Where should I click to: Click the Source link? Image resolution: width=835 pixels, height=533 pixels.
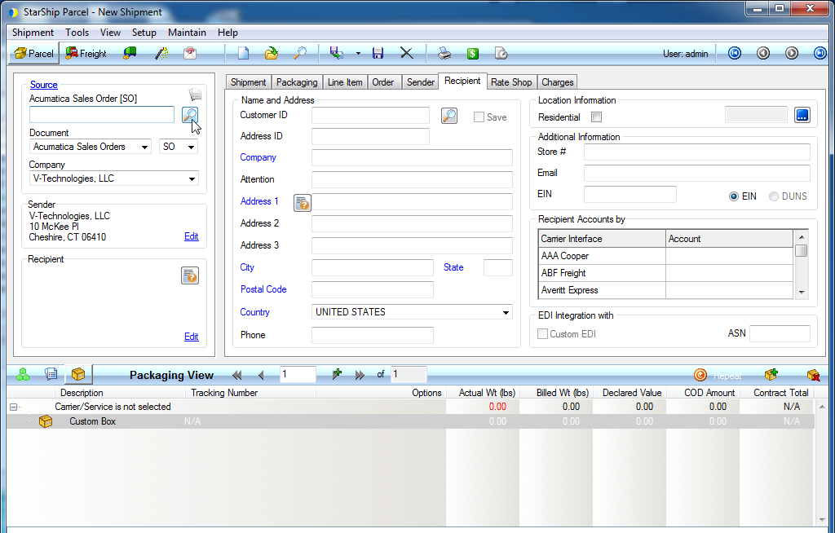tap(44, 85)
